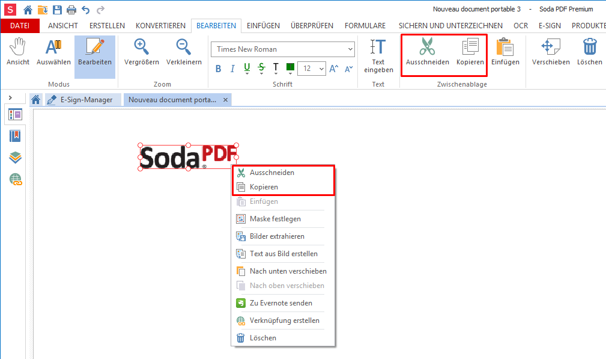Toggle underline formatting
The width and height of the screenshot is (606, 359).
(247, 67)
